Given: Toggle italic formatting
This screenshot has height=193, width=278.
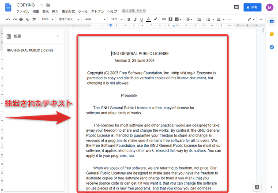Looking at the screenshot, I should pyautogui.click(x=135, y=19).
